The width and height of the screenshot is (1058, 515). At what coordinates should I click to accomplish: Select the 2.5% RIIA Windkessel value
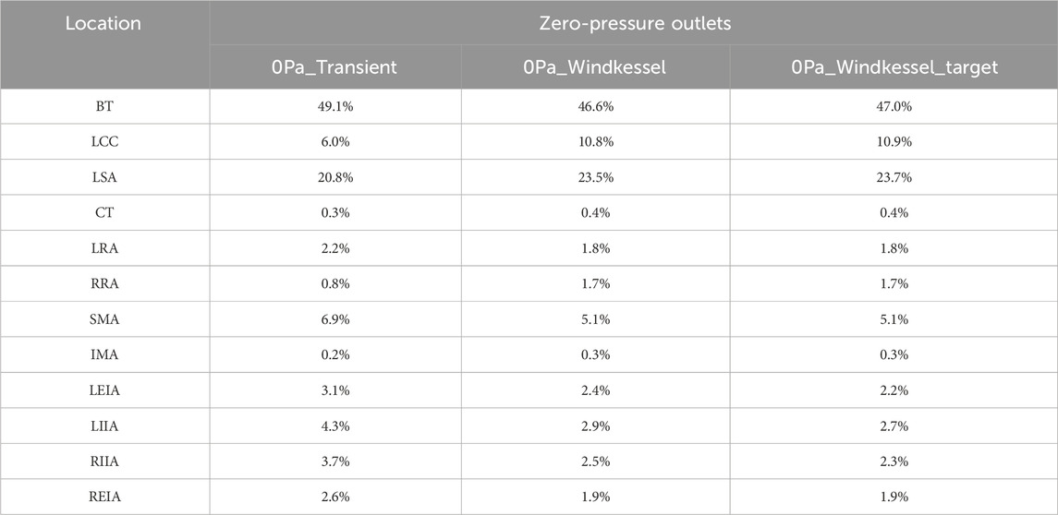point(595,461)
